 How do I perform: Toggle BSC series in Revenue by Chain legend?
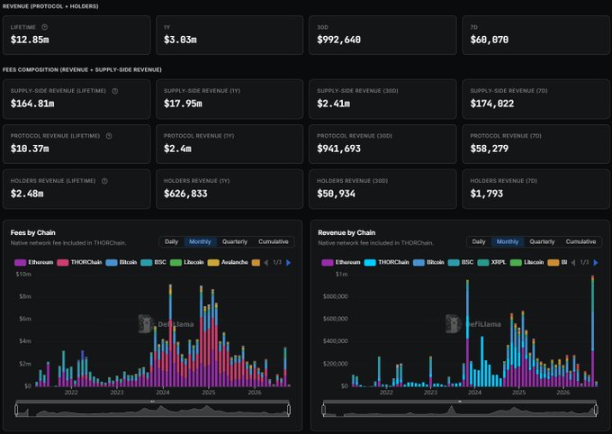click(x=461, y=262)
